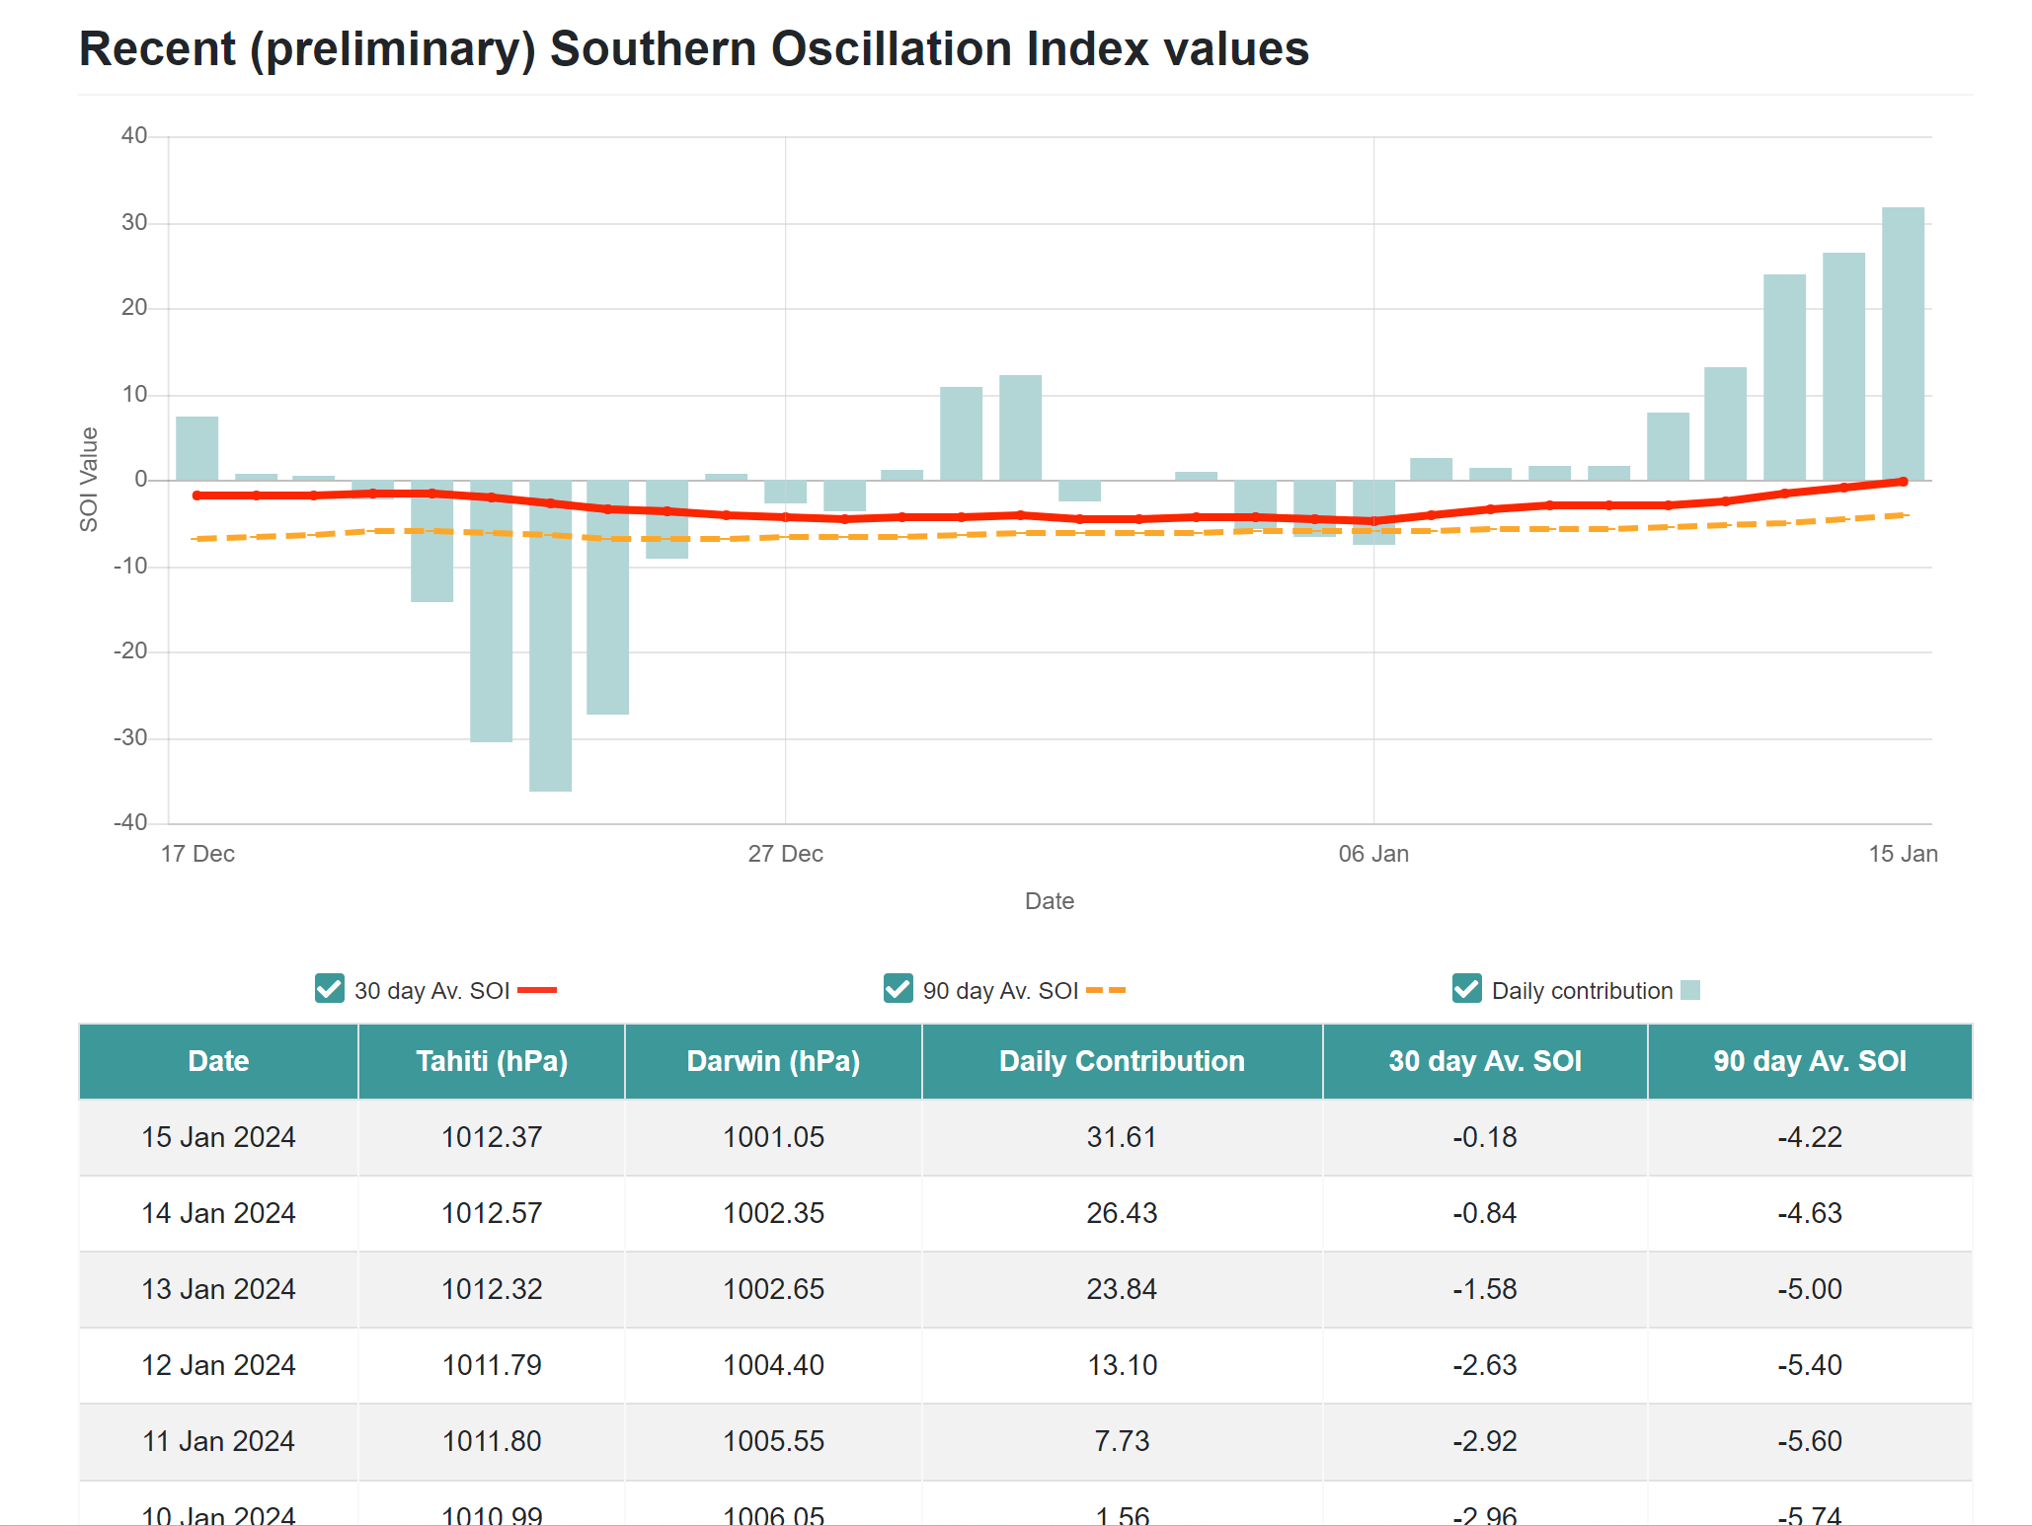Click daily contribution value 26.43
2032x1526 pixels.
pyautogui.click(x=1122, y=1213)
